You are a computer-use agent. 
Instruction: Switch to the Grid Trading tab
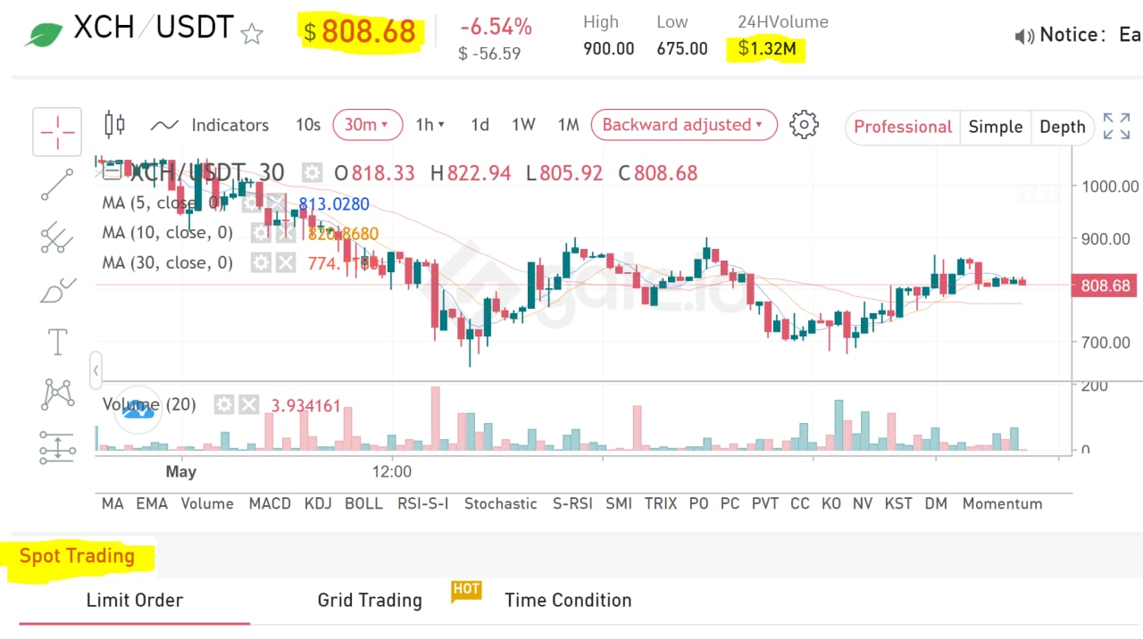pos(370,600)
